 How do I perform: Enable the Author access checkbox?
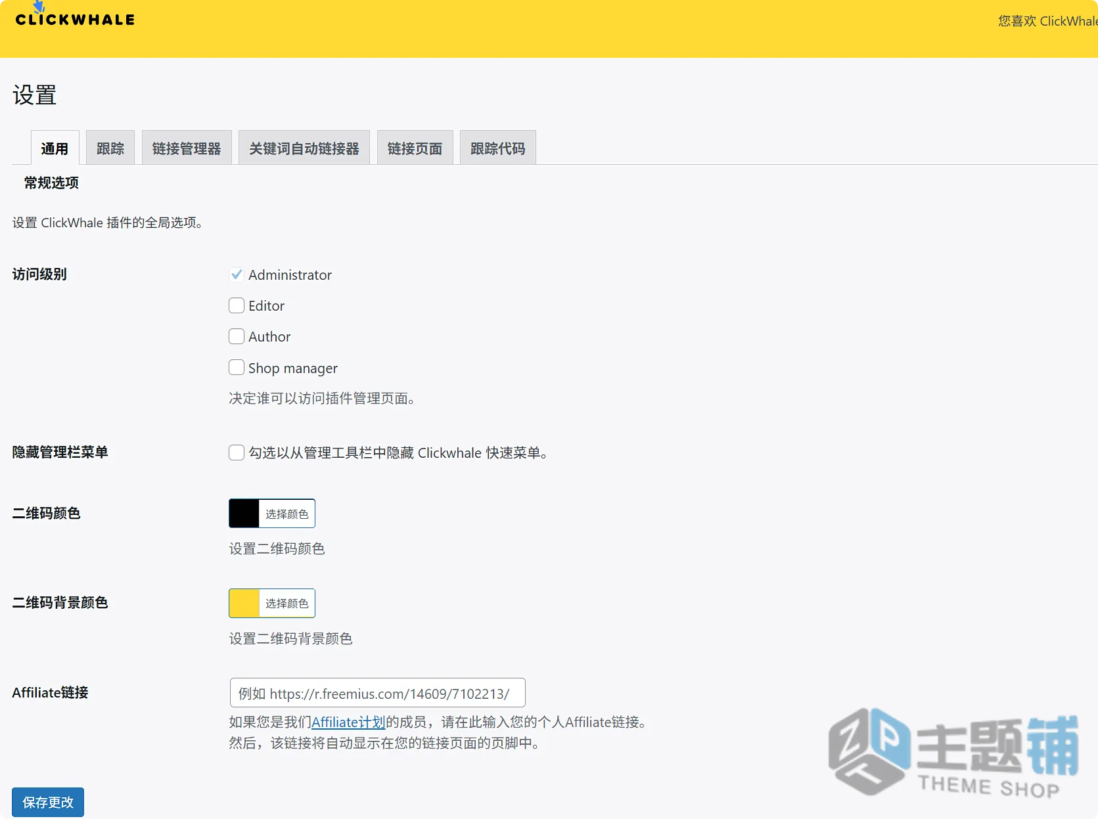[237, 336]
